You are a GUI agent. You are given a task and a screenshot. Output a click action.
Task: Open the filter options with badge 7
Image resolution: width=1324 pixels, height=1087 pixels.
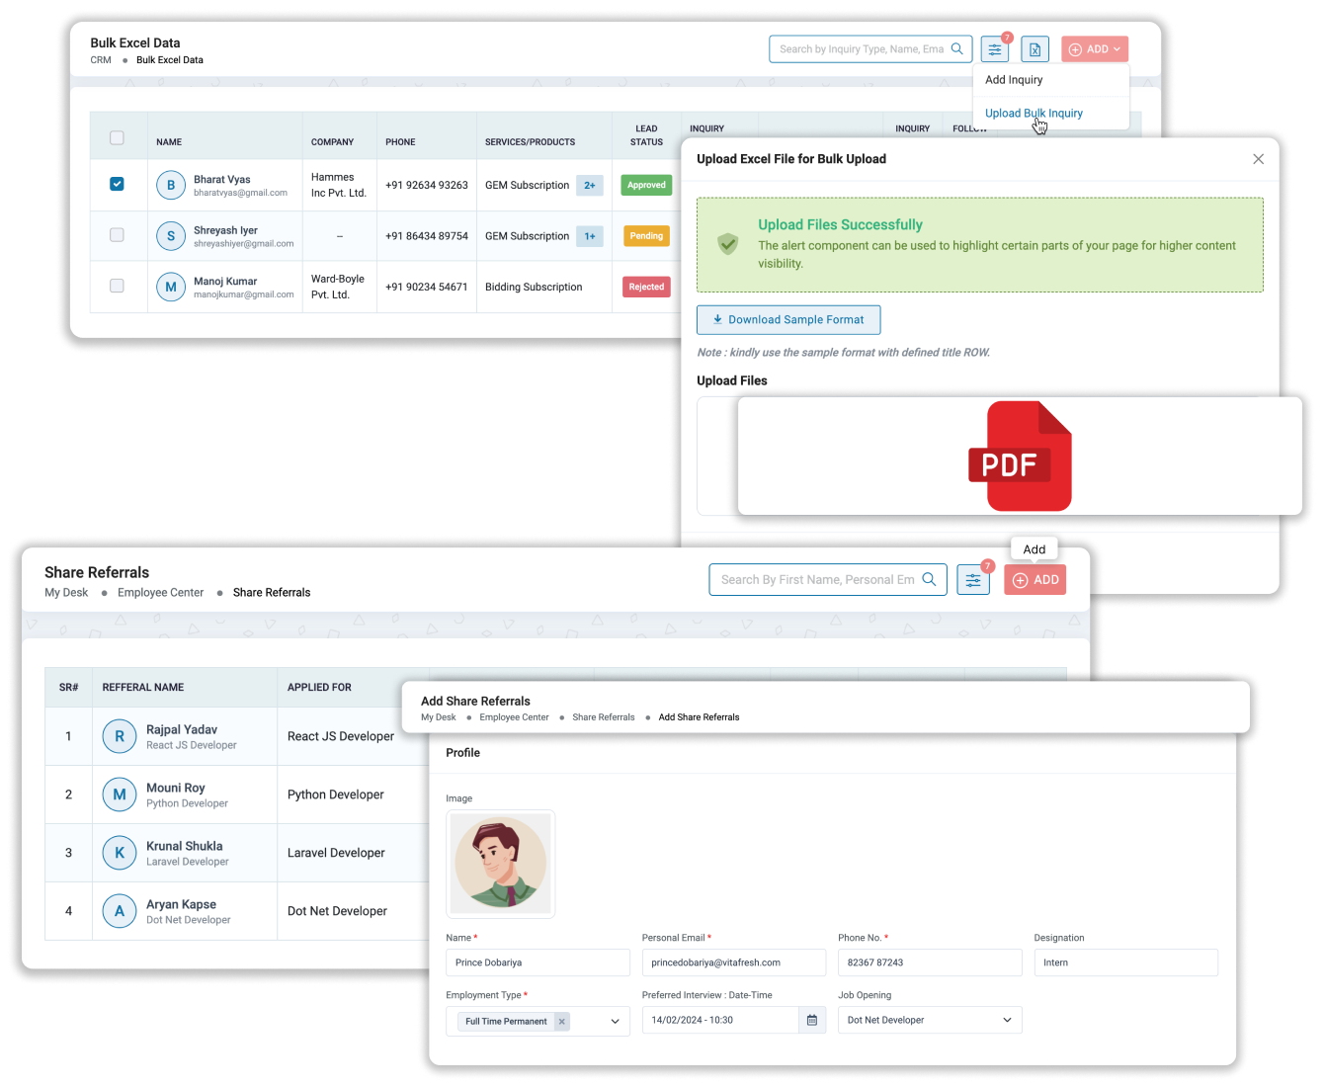click(994, 48)
